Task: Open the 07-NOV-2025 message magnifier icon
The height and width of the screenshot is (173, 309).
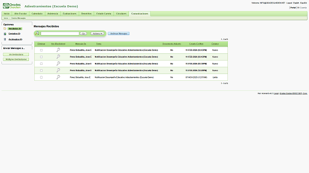Action: (x=58, y=77)
